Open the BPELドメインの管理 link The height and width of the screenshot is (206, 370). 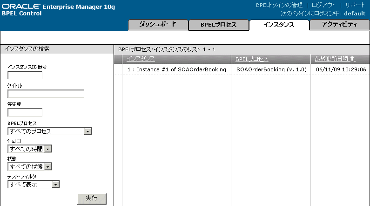click(279, 5)
